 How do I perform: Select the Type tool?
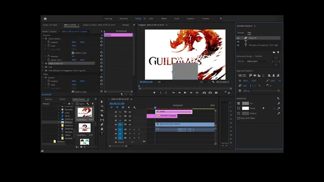pos(102,133)
